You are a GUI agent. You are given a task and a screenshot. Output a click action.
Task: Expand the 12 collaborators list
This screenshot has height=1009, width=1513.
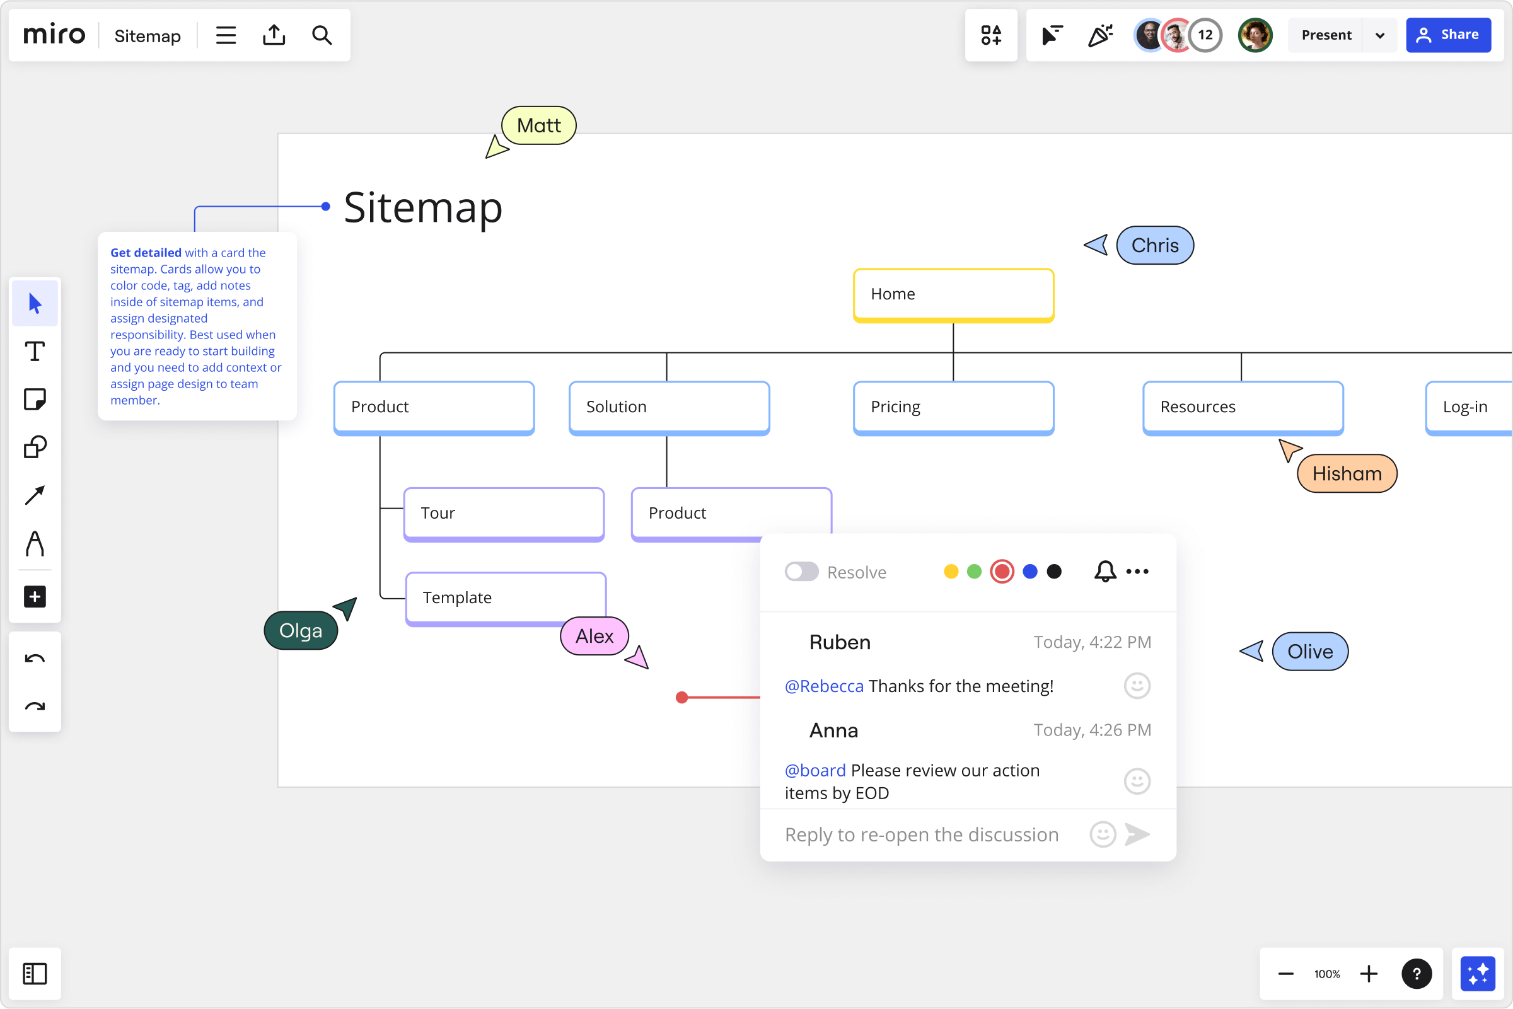pos(1205,35)
